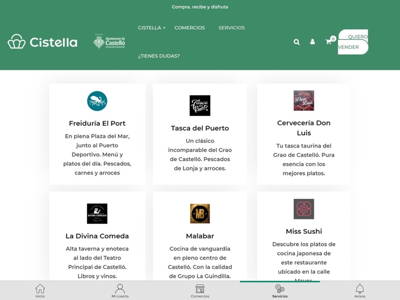Open the user account icon in header
Viewport: 400px width, 300px height.
tap(313, 42)
